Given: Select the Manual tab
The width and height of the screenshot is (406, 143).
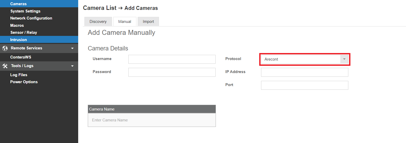Looking at the screenshot, I should [125, 22].
